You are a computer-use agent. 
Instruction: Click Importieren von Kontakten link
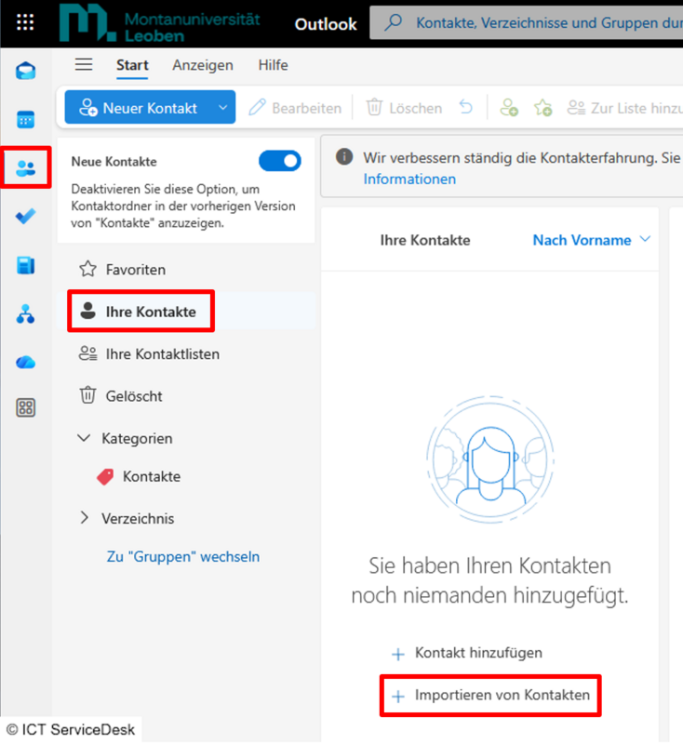click(502, 696)
